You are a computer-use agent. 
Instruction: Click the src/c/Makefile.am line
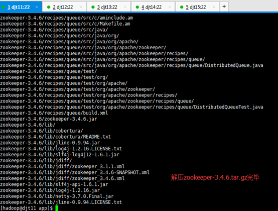tap(65, 24)
